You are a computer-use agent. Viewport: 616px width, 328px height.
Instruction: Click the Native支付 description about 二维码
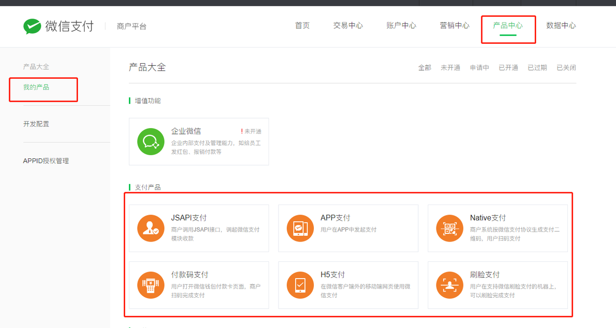(x=515, y=234)
